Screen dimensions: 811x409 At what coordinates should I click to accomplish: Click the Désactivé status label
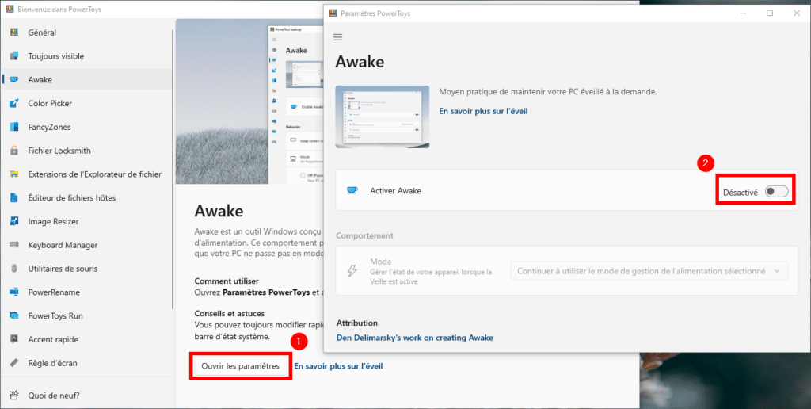pyautogui.click(x=741, y=193)
